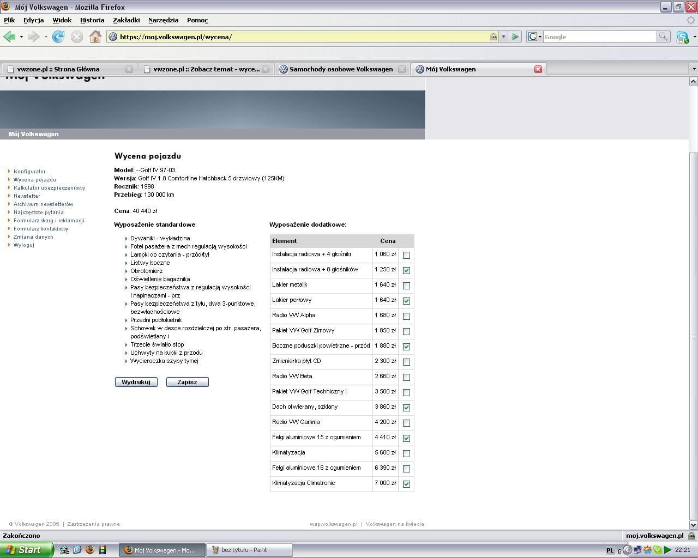Click the padlock icon in address bar

[x=493, y=37]
